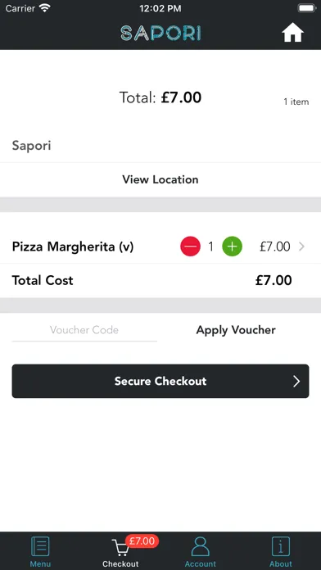Click Apply Voucher button

[236, 330]
